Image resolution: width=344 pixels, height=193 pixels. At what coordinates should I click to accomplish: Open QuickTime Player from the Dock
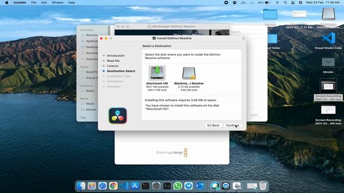click(x=226, y=186)
